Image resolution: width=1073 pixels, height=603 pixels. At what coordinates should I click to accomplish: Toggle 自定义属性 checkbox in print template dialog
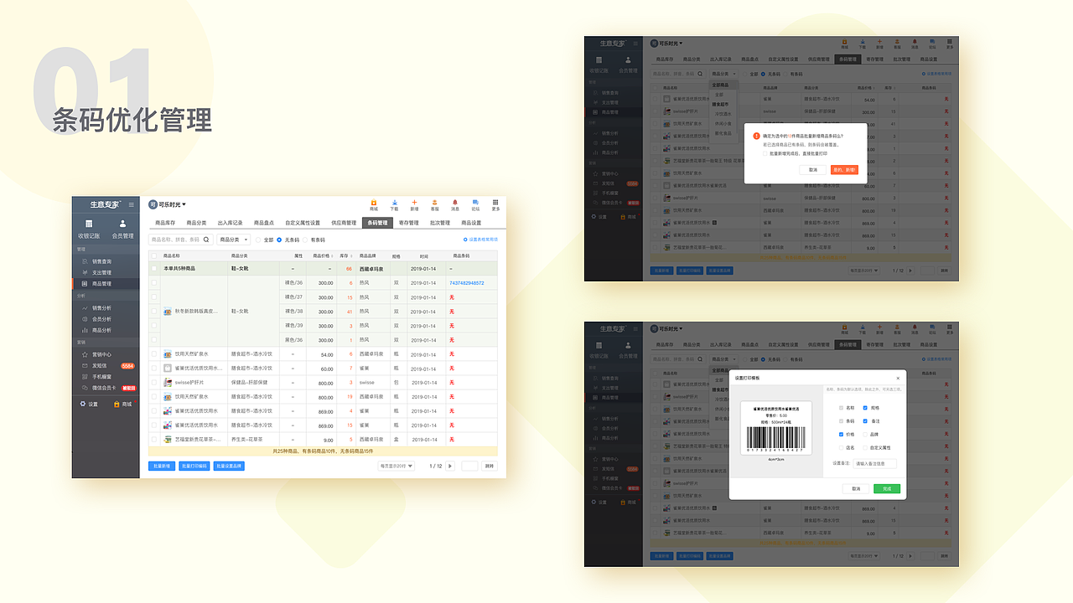(x=865, y=448)
